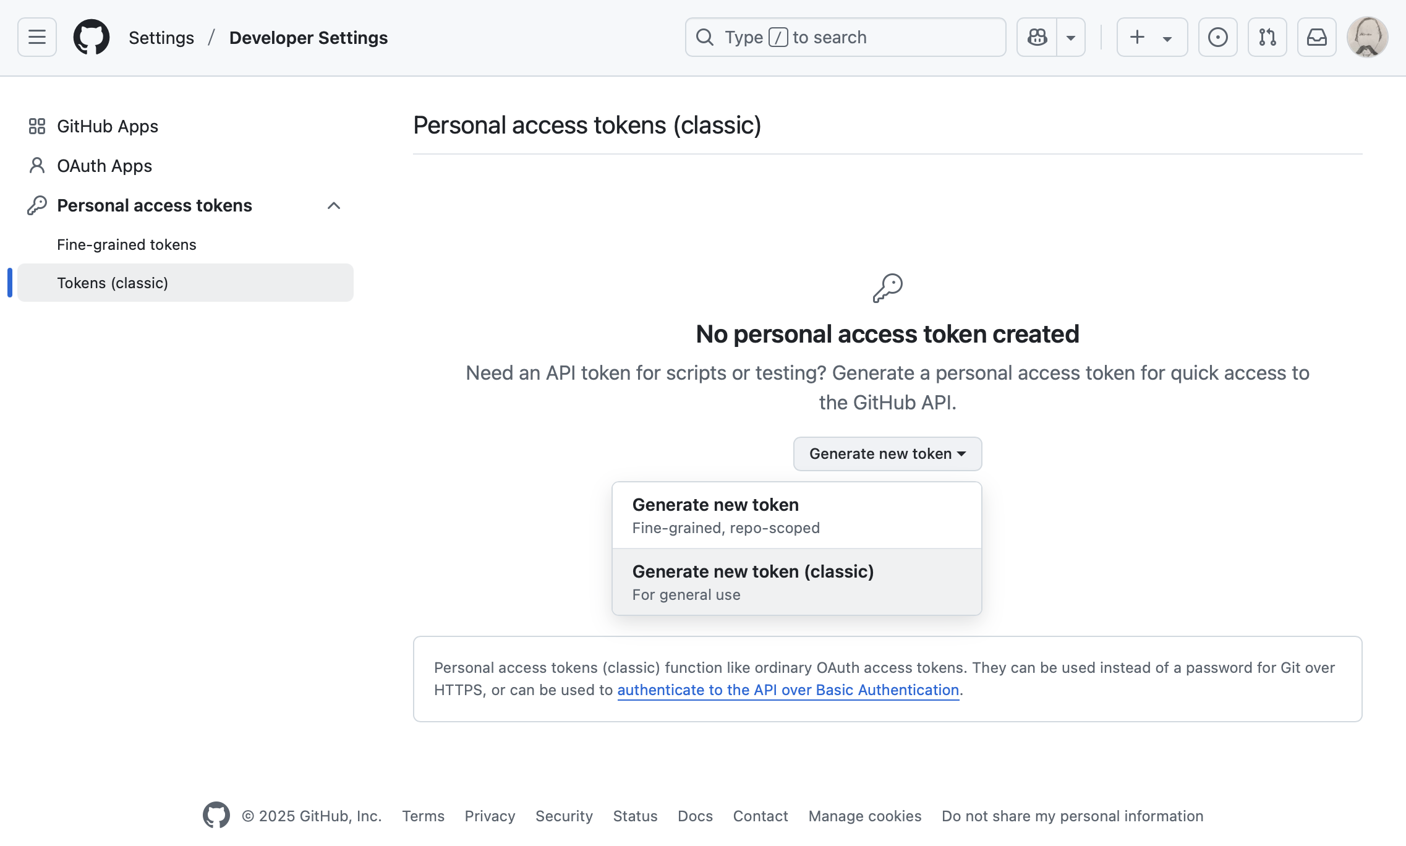Select Generate new token fine-grained option
Viewport: 1406px width, 846px height.
click(x=796, y=515)
